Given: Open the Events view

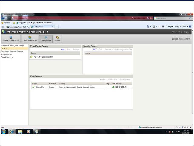Looking at the screenshot, I should (x=57, y=39).
